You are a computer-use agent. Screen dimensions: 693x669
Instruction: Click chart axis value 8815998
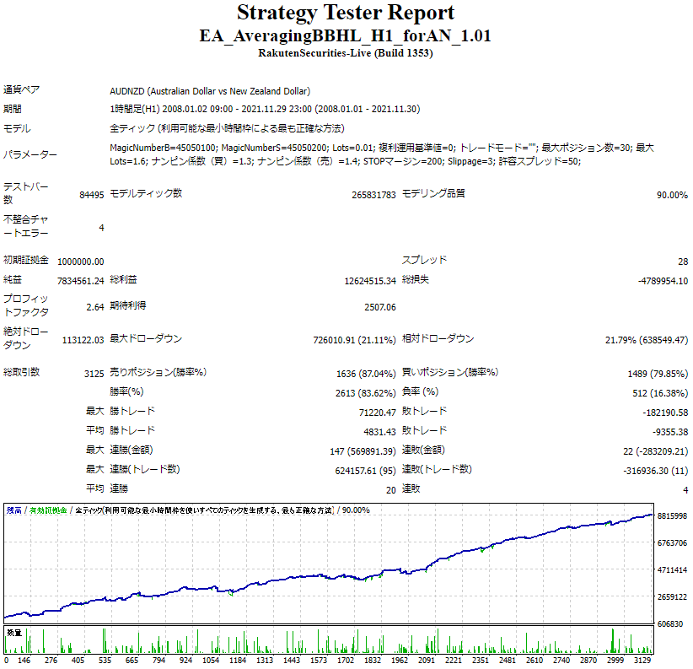(x=672, y=516)
